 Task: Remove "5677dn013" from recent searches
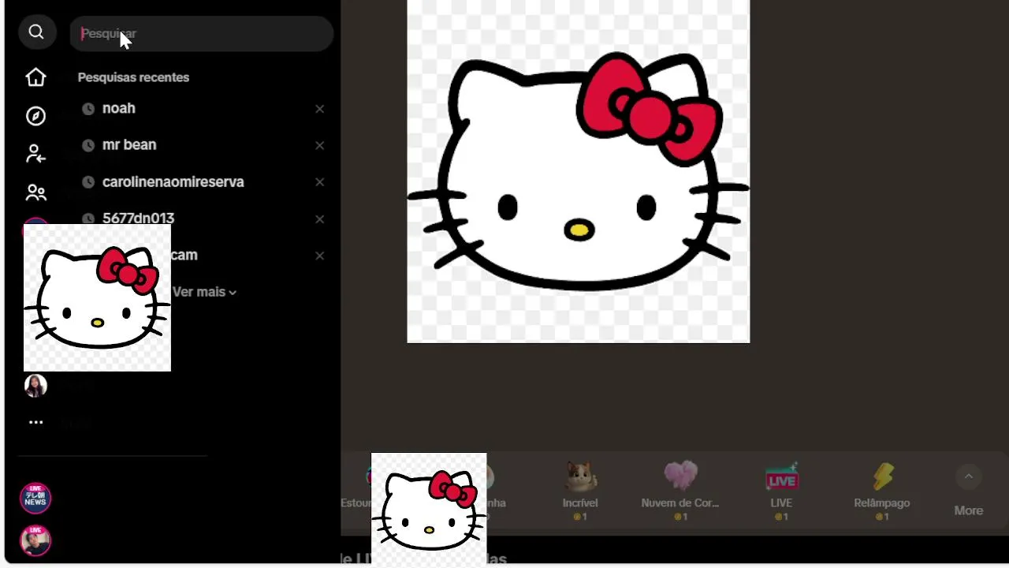tap(319, 219)
